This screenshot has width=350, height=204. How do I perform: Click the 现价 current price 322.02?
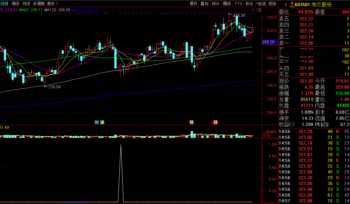[x=306, y=81]
